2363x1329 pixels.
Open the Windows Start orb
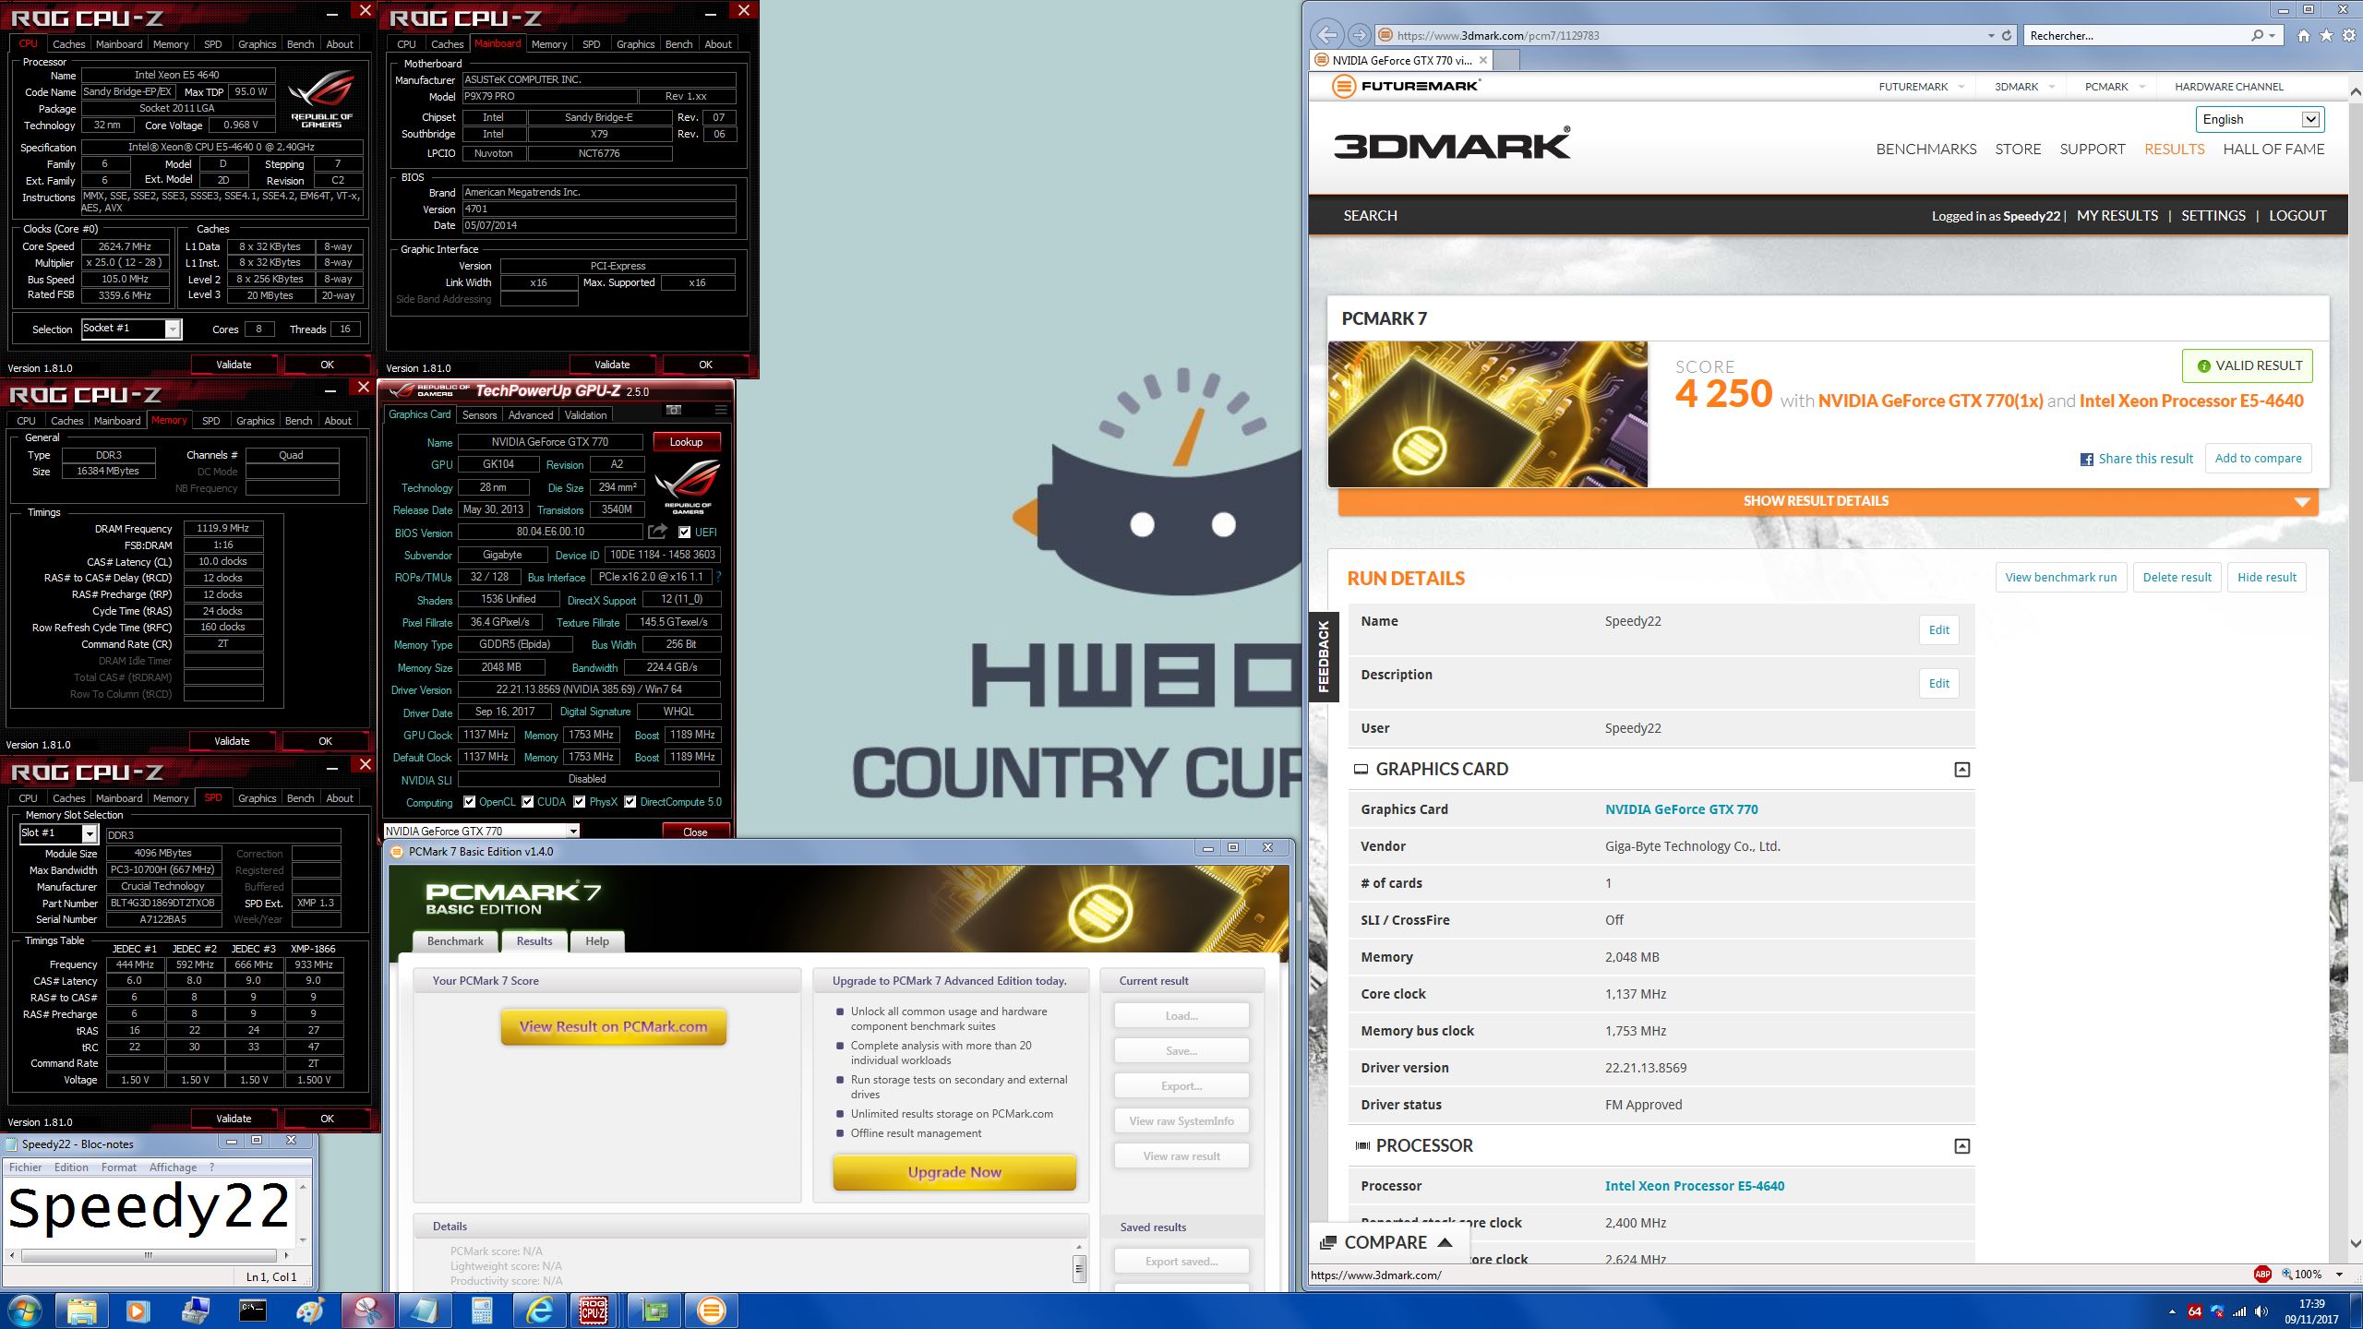(x=24, y=1310)
